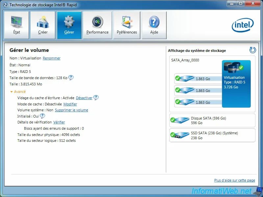Show help for Taille de bande de données
Image resolution: width=263 pixels, height=197 pixels.
pyautogui.click(x=71, y=77)
